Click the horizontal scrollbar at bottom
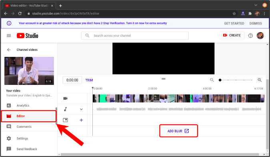Screen dimensions: 270x157 point(160,155)
